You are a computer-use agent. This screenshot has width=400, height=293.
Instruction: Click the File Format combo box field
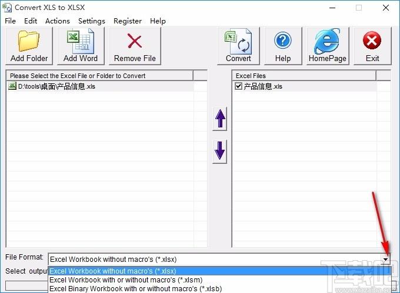pyautogui.click(x=219, y=260)
